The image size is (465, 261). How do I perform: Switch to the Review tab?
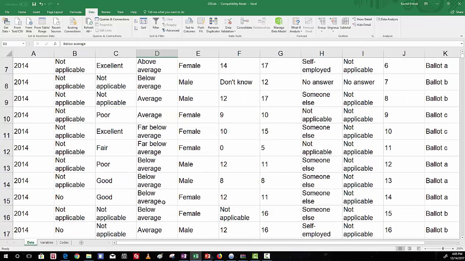[106, 12]
